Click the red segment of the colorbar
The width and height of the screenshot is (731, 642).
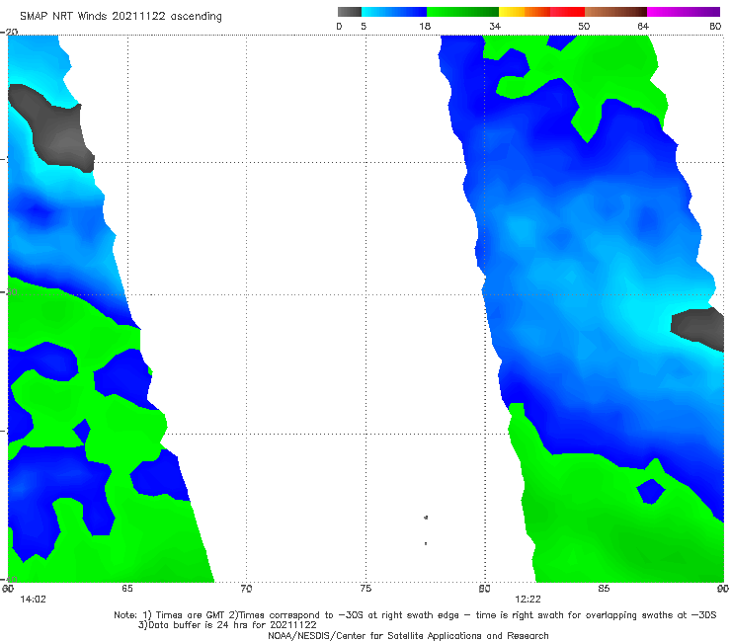tap(567, 12)
